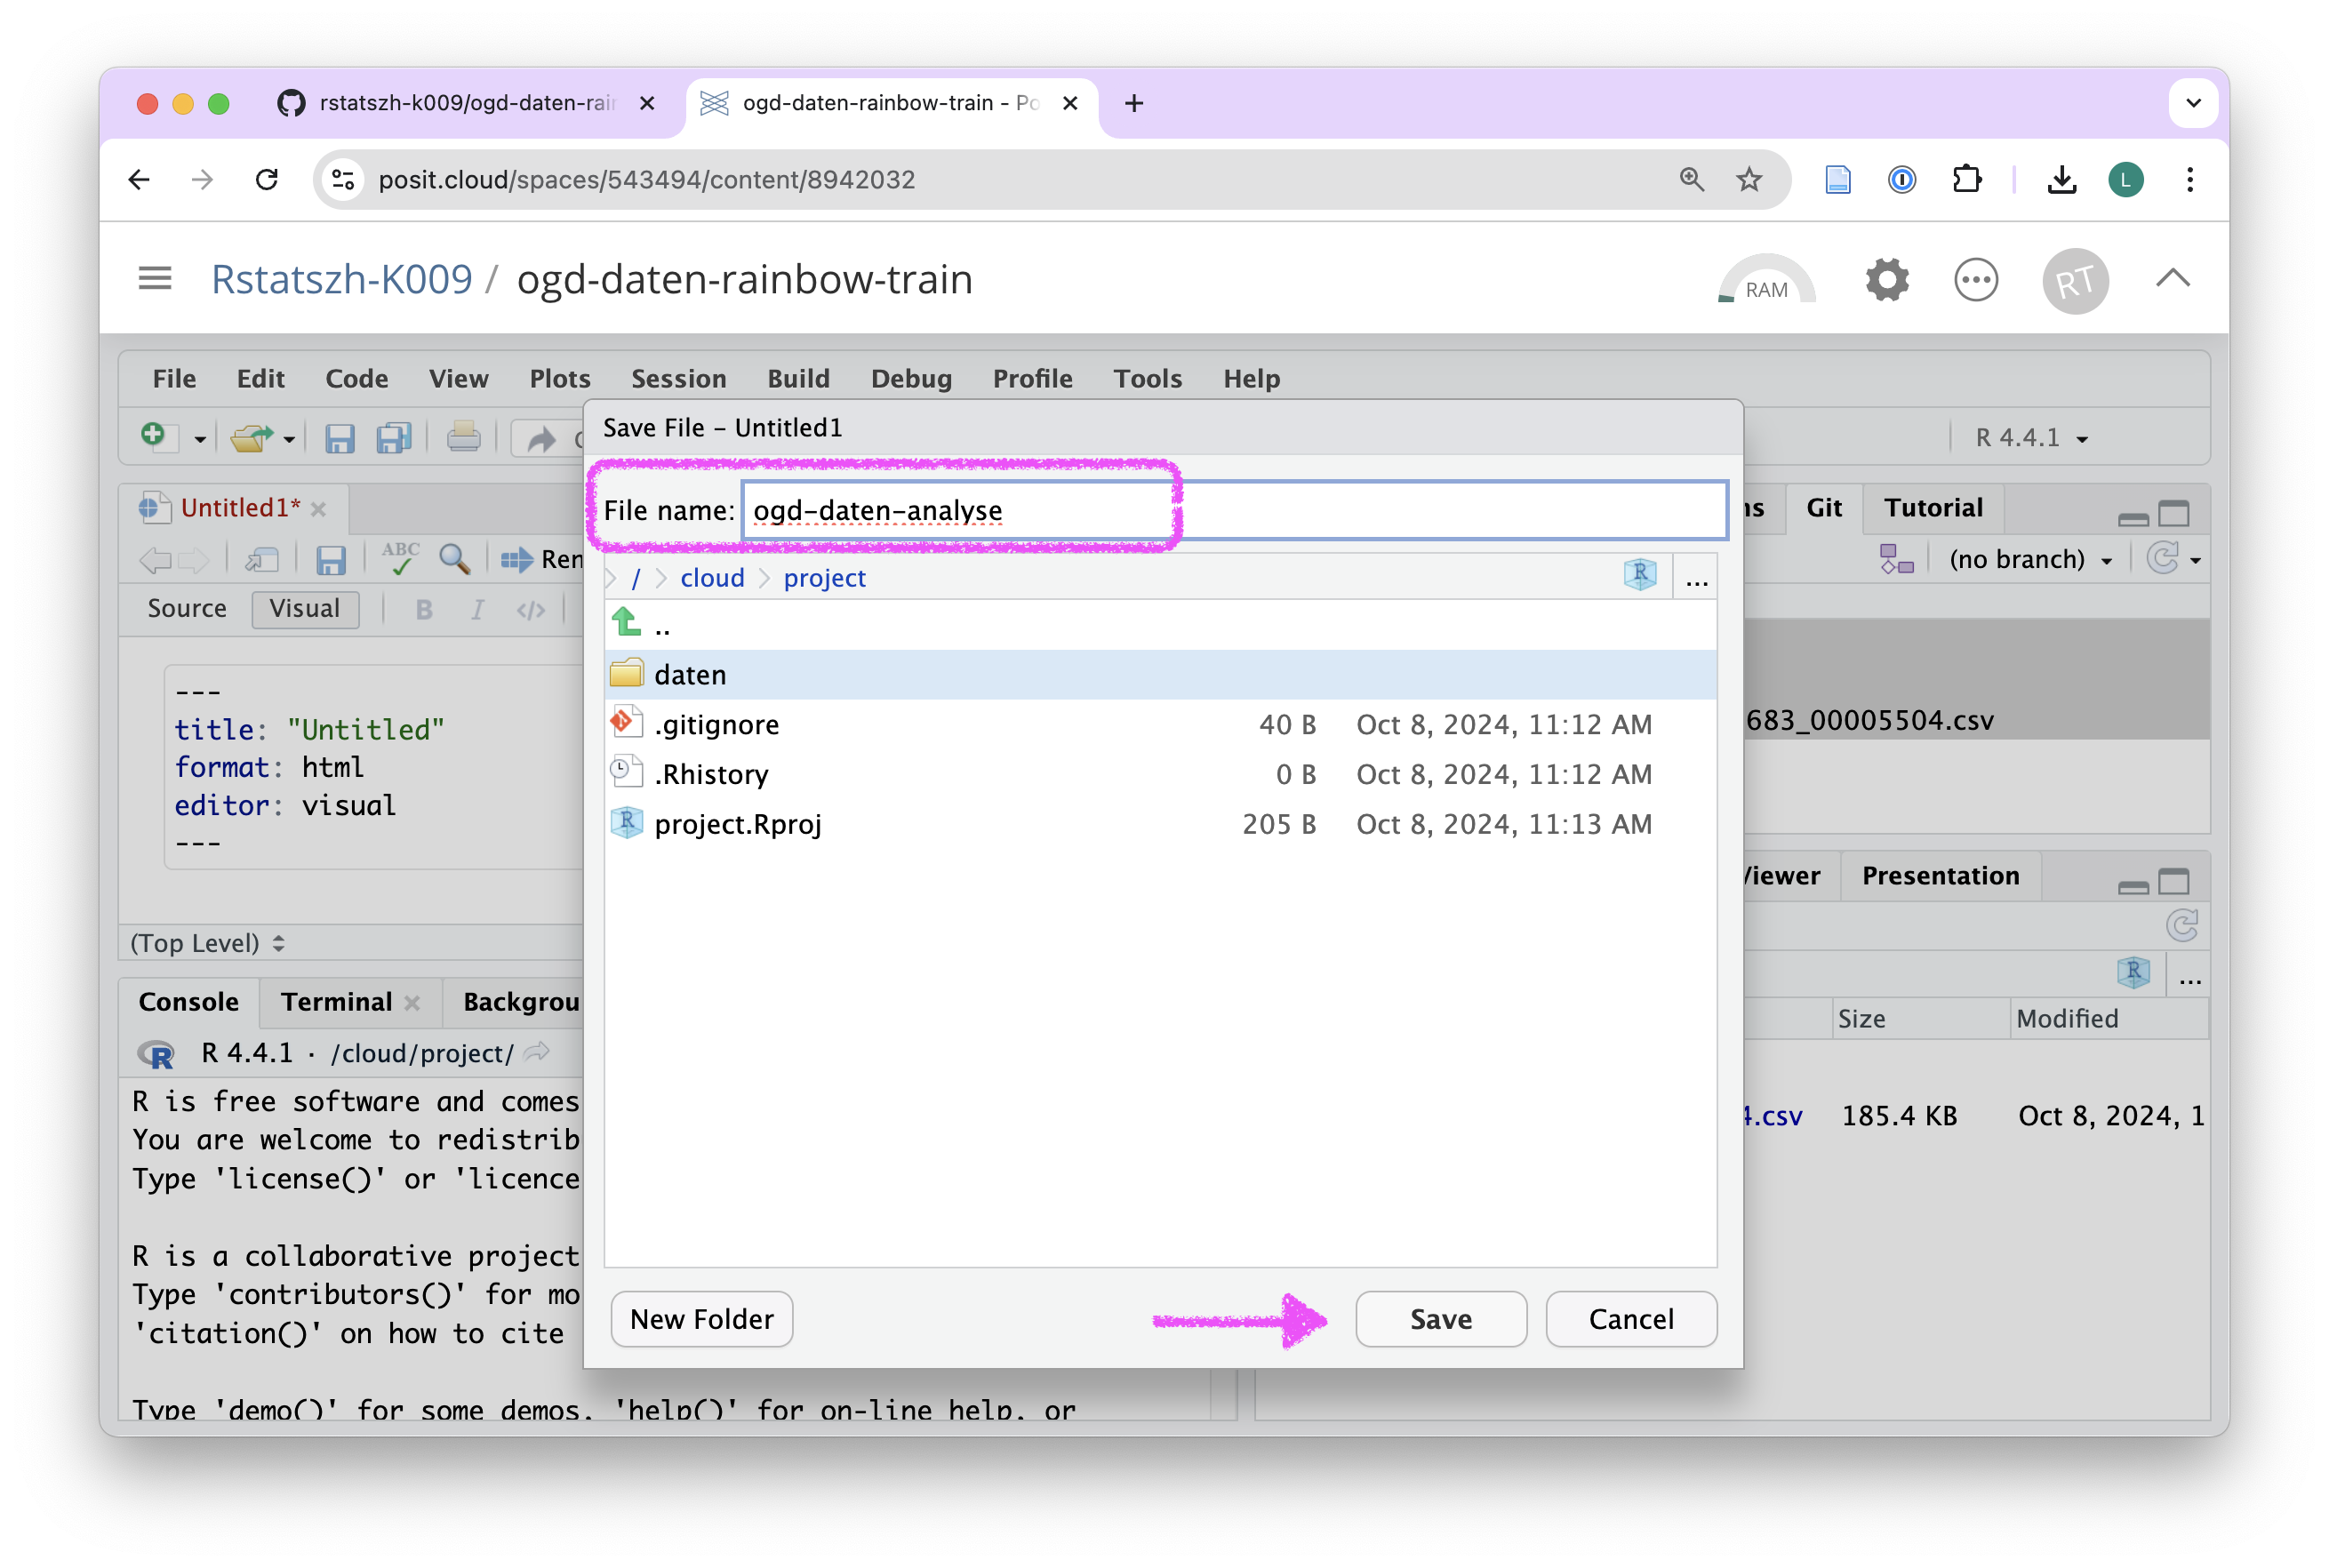Navigate to cloud breadcrumb
This screenshot has height=1568, width=2329.
[712, 578]
